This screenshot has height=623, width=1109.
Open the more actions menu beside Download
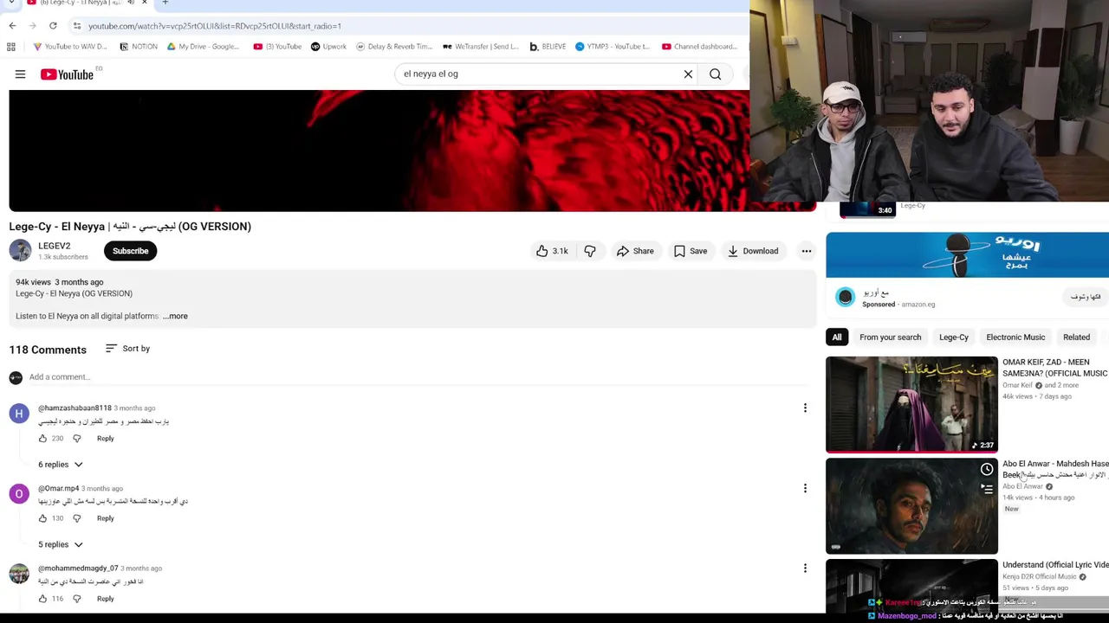coord(806,251)
